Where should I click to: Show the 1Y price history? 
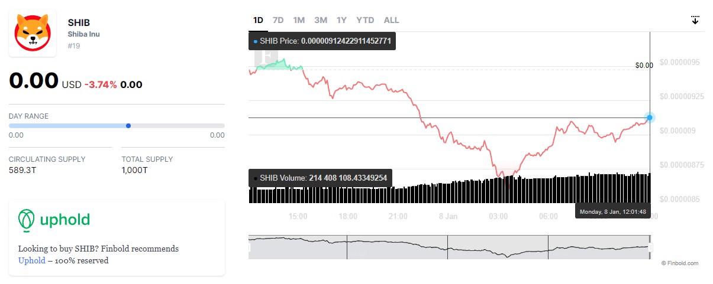(x=341, y=20)
